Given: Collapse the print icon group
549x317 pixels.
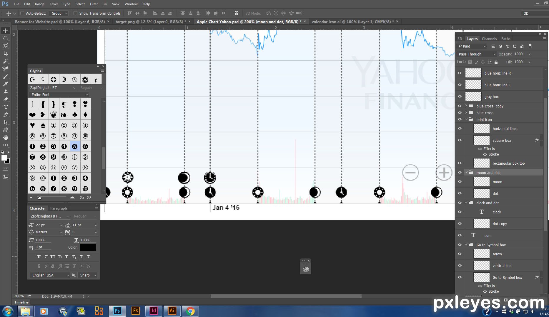Looking at the screenshot, I should [x=466, y=119].
